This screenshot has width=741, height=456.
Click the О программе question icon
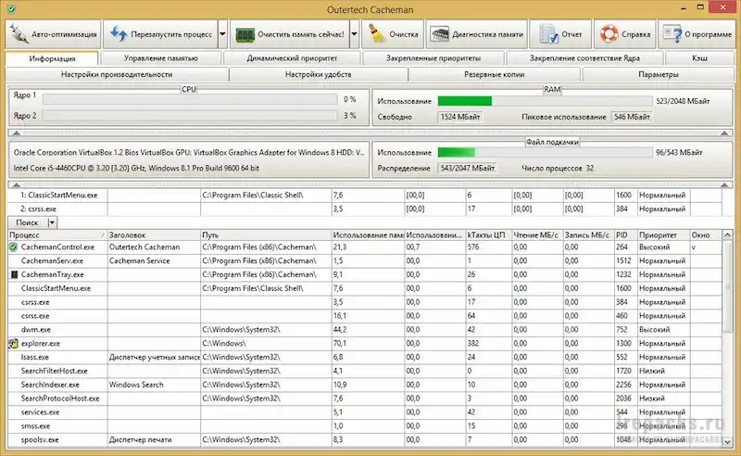[x=672, y=34]
